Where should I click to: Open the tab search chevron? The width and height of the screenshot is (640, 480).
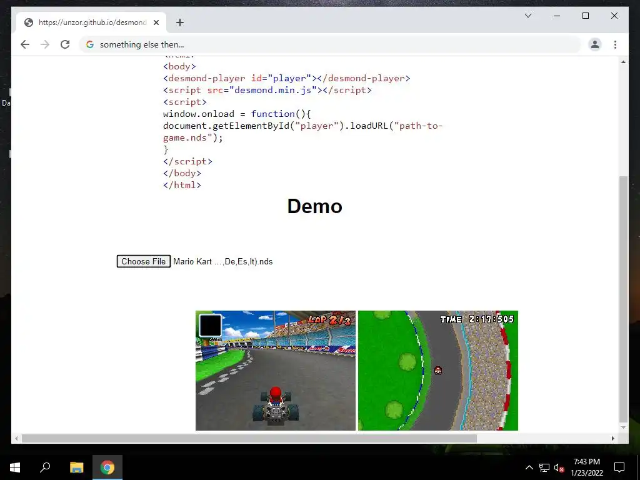tap(527, 16)
